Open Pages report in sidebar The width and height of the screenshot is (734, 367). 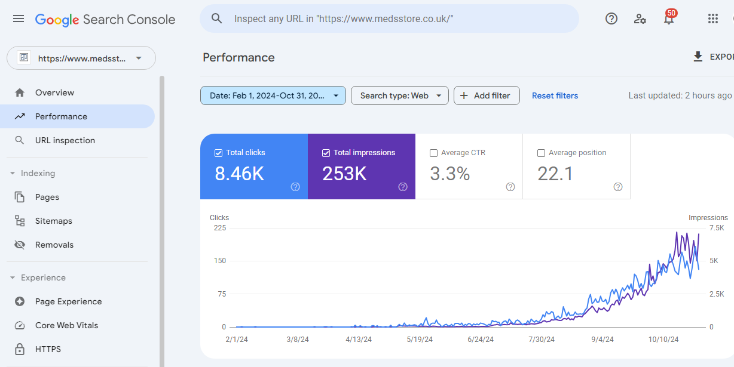78,197
